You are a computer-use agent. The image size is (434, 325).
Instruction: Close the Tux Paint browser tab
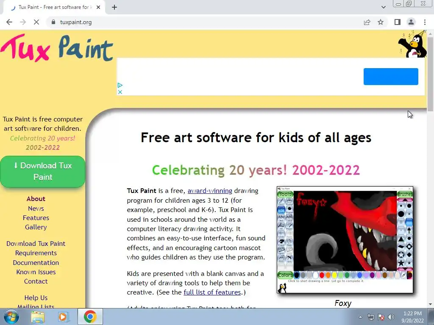point(98,7)
